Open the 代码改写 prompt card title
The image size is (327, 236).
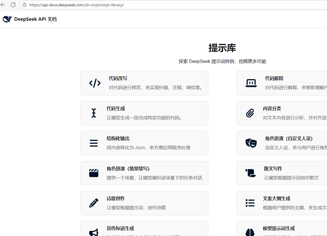click(118, 78)
